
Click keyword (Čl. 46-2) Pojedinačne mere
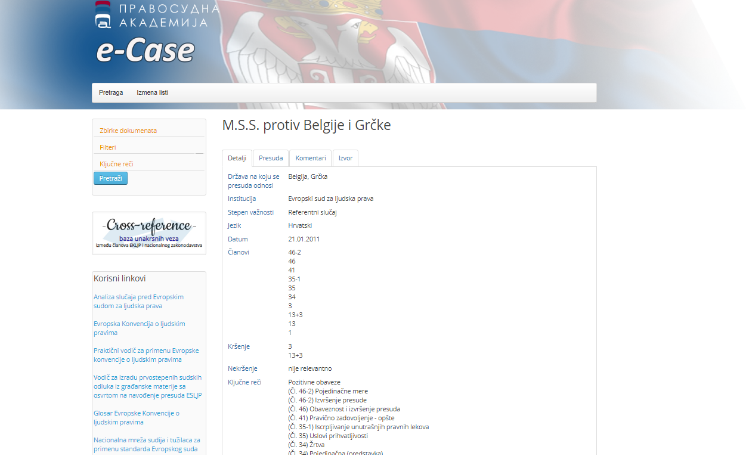(328, 391)
